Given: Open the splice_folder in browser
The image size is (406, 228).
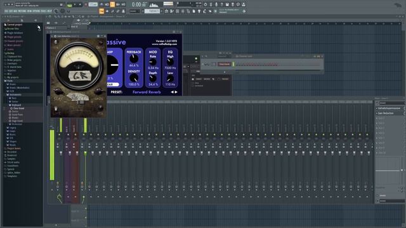Looking at the screenshot, I should point(13,173).
